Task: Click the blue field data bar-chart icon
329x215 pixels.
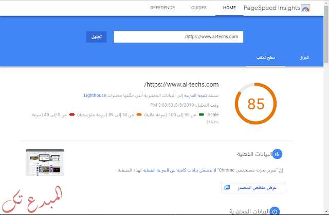Action: pos(277,154)
